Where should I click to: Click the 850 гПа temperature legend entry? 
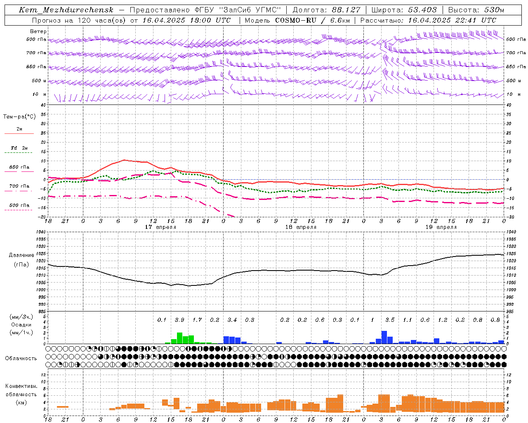pyautogui.click(x=19, y=167)
